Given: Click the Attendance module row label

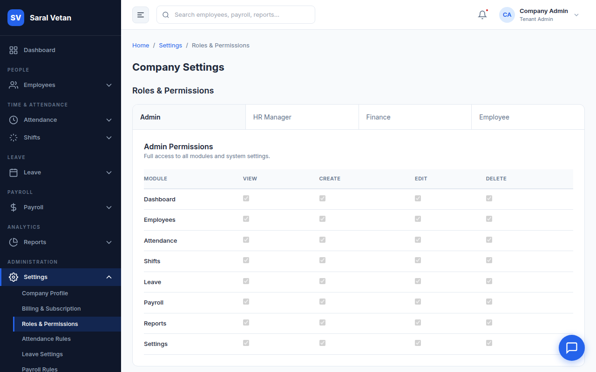Looking at the screenshot, I should [161, 241].
